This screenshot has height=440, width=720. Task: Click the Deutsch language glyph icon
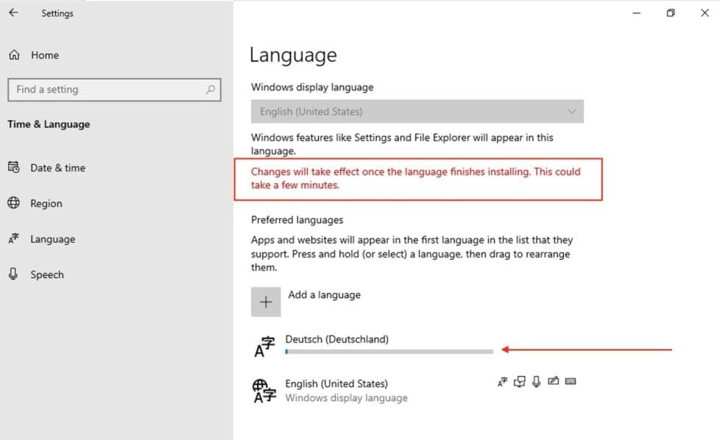click(264, 346)
